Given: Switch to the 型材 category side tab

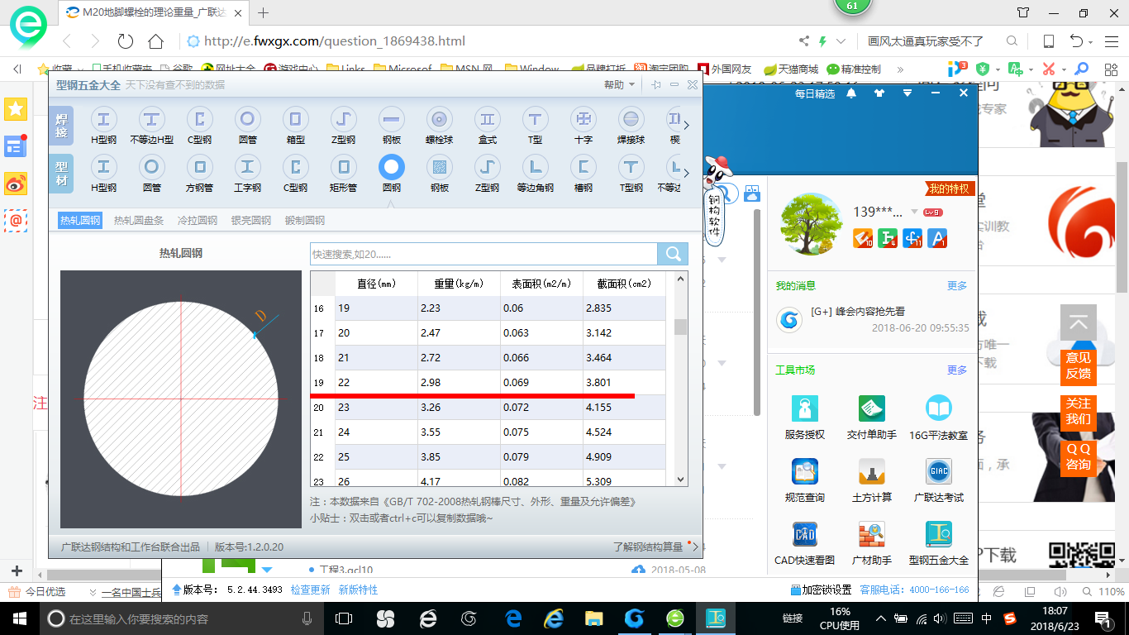Looking at the screenshot, I should click(x=61, y=173).
